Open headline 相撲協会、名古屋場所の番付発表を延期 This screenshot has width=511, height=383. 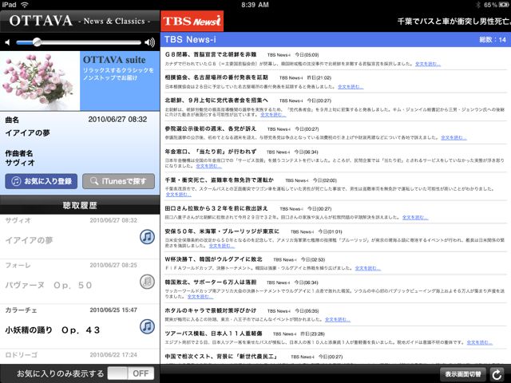pos(216,77)
